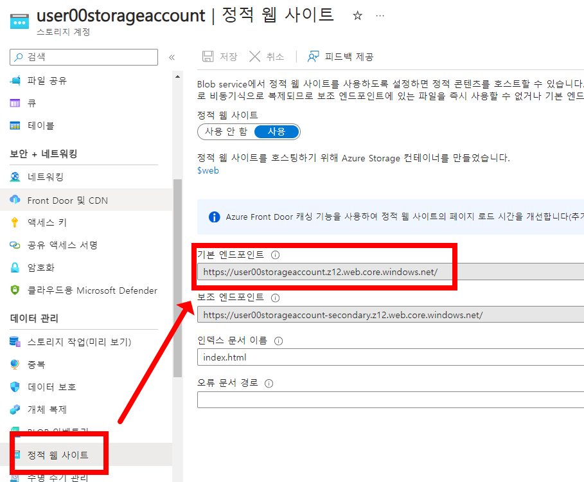Click info icon next to 보조 엔드포인트
The image size is (584, 482).
pyautogui.click(x=275, y=298)
